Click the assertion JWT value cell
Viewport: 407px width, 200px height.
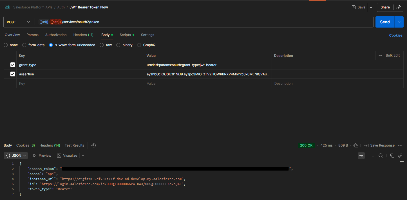click(208, 74)
